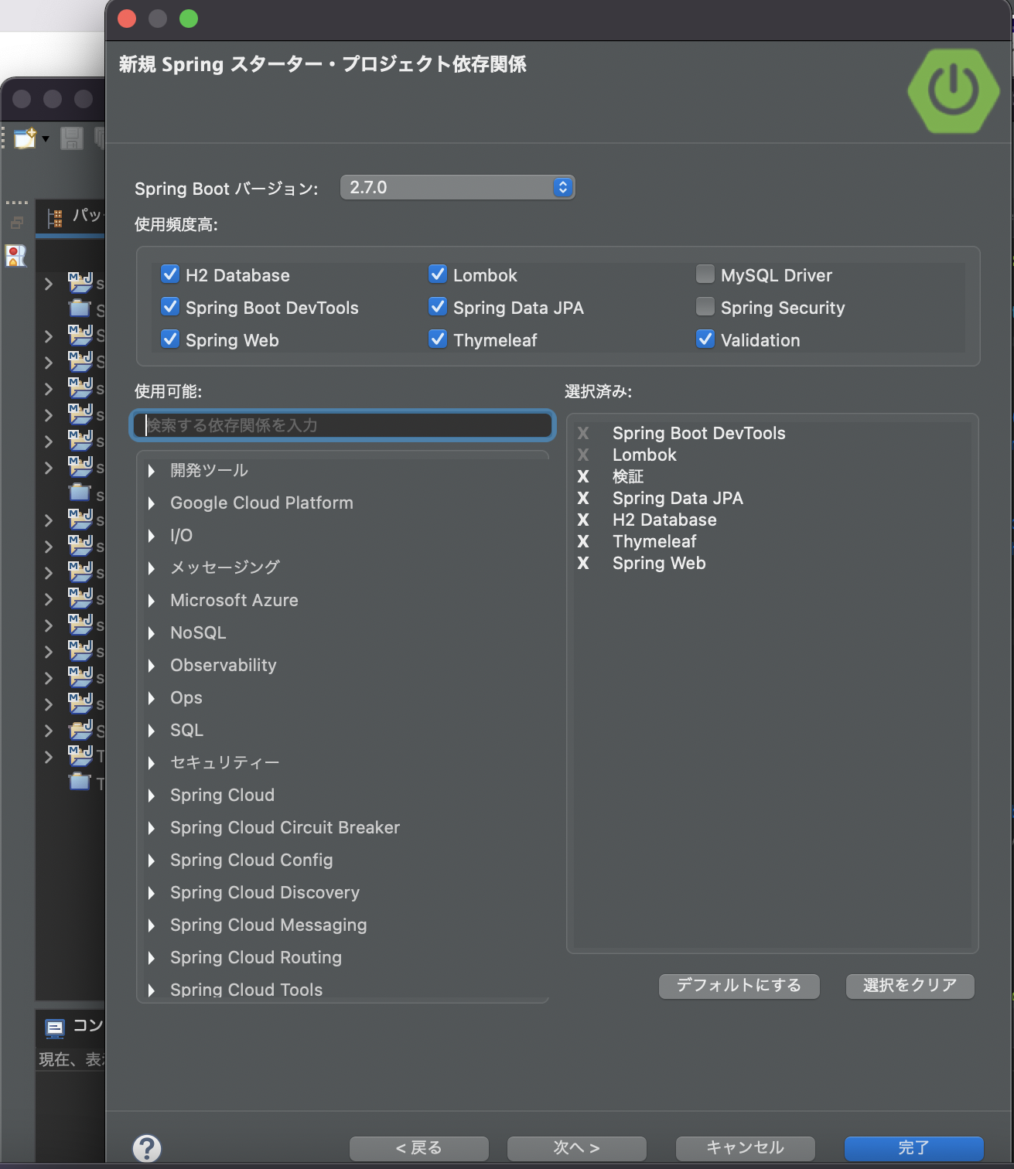The height and width of the screenshot is (1169, 1014).
Task: Click the new wizard toolbar icon
Action: click(25, 138)
